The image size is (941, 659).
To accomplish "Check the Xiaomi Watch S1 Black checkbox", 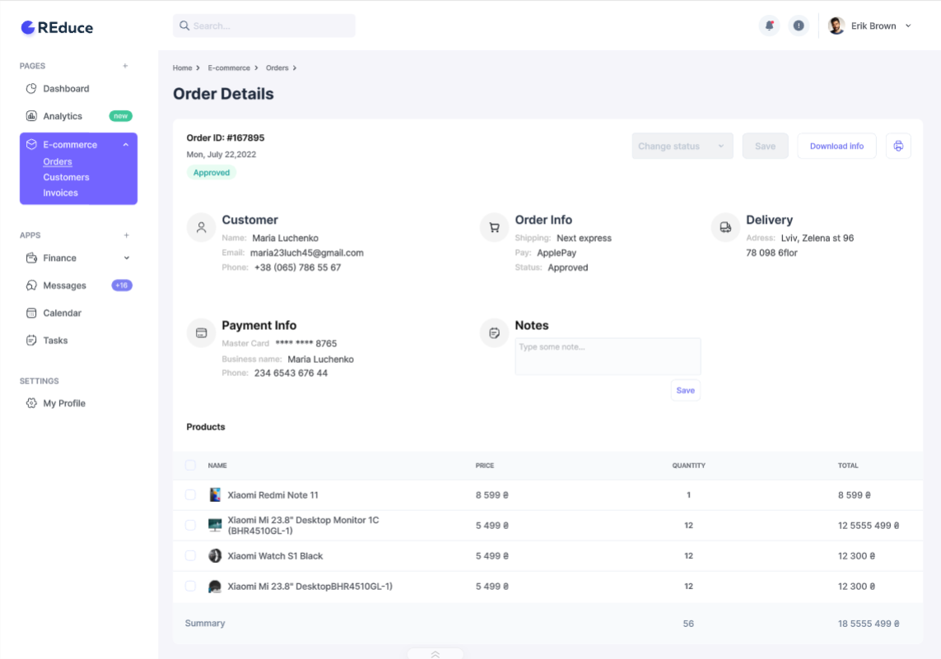I will [190, 556].
